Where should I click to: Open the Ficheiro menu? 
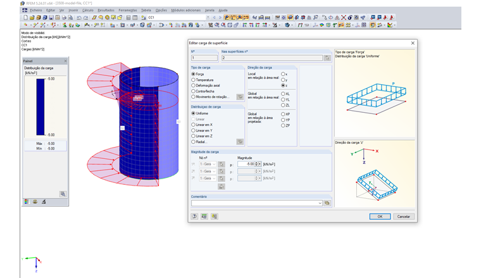36,10
